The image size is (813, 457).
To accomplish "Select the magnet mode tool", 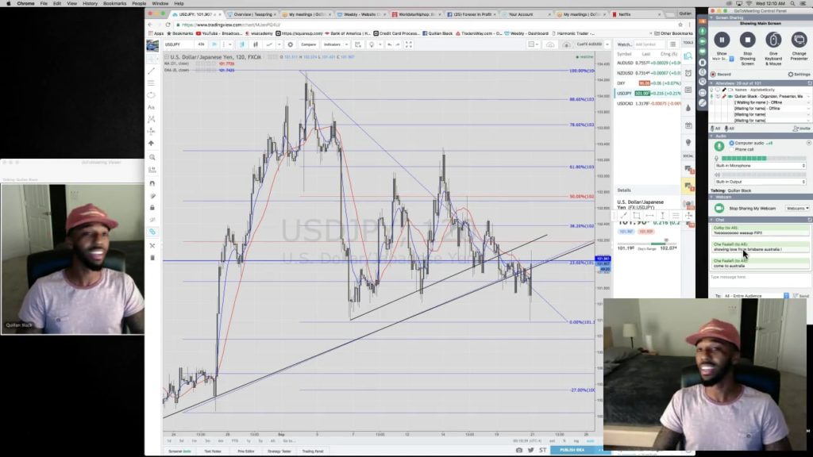I will click(152, 183).
